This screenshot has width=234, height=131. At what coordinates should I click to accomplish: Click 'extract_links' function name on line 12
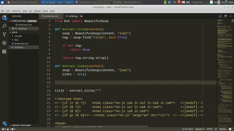click(74, 66)
